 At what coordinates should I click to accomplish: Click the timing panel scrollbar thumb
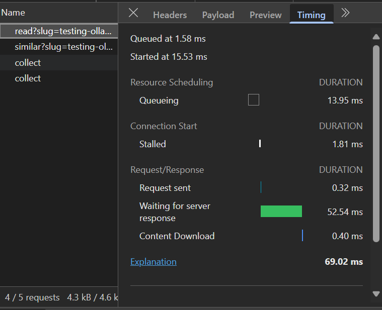point(375,143)
